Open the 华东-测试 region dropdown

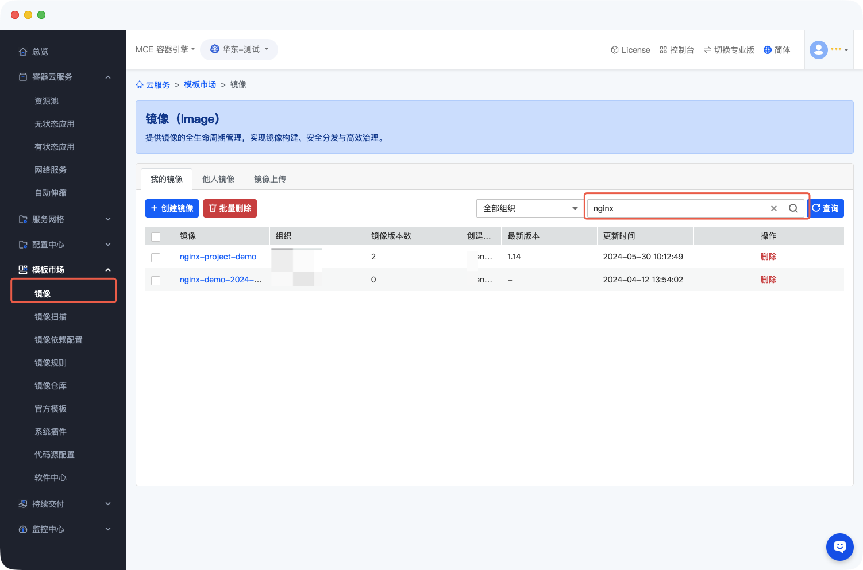pyautogui.click(x=239, y=49)
